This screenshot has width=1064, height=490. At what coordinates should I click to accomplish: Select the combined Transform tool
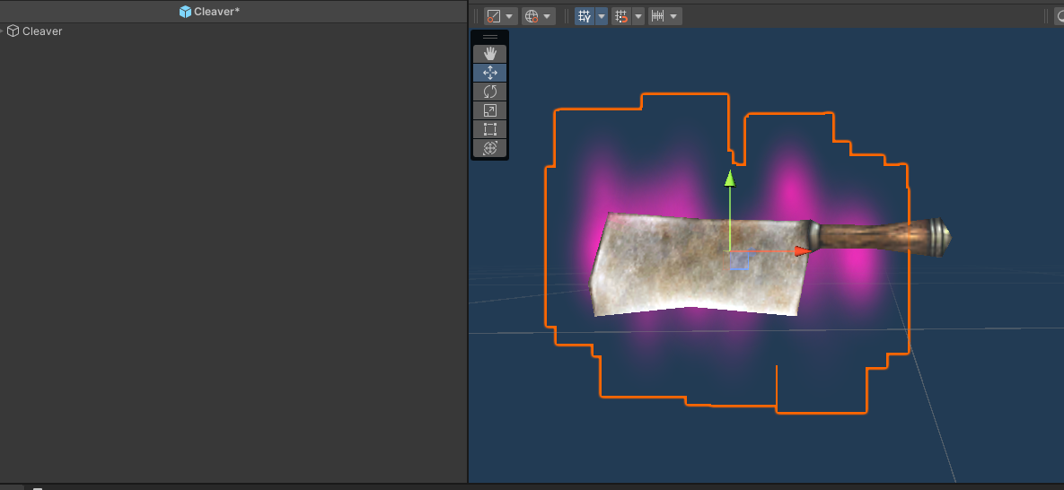click(x=490, y=148)
